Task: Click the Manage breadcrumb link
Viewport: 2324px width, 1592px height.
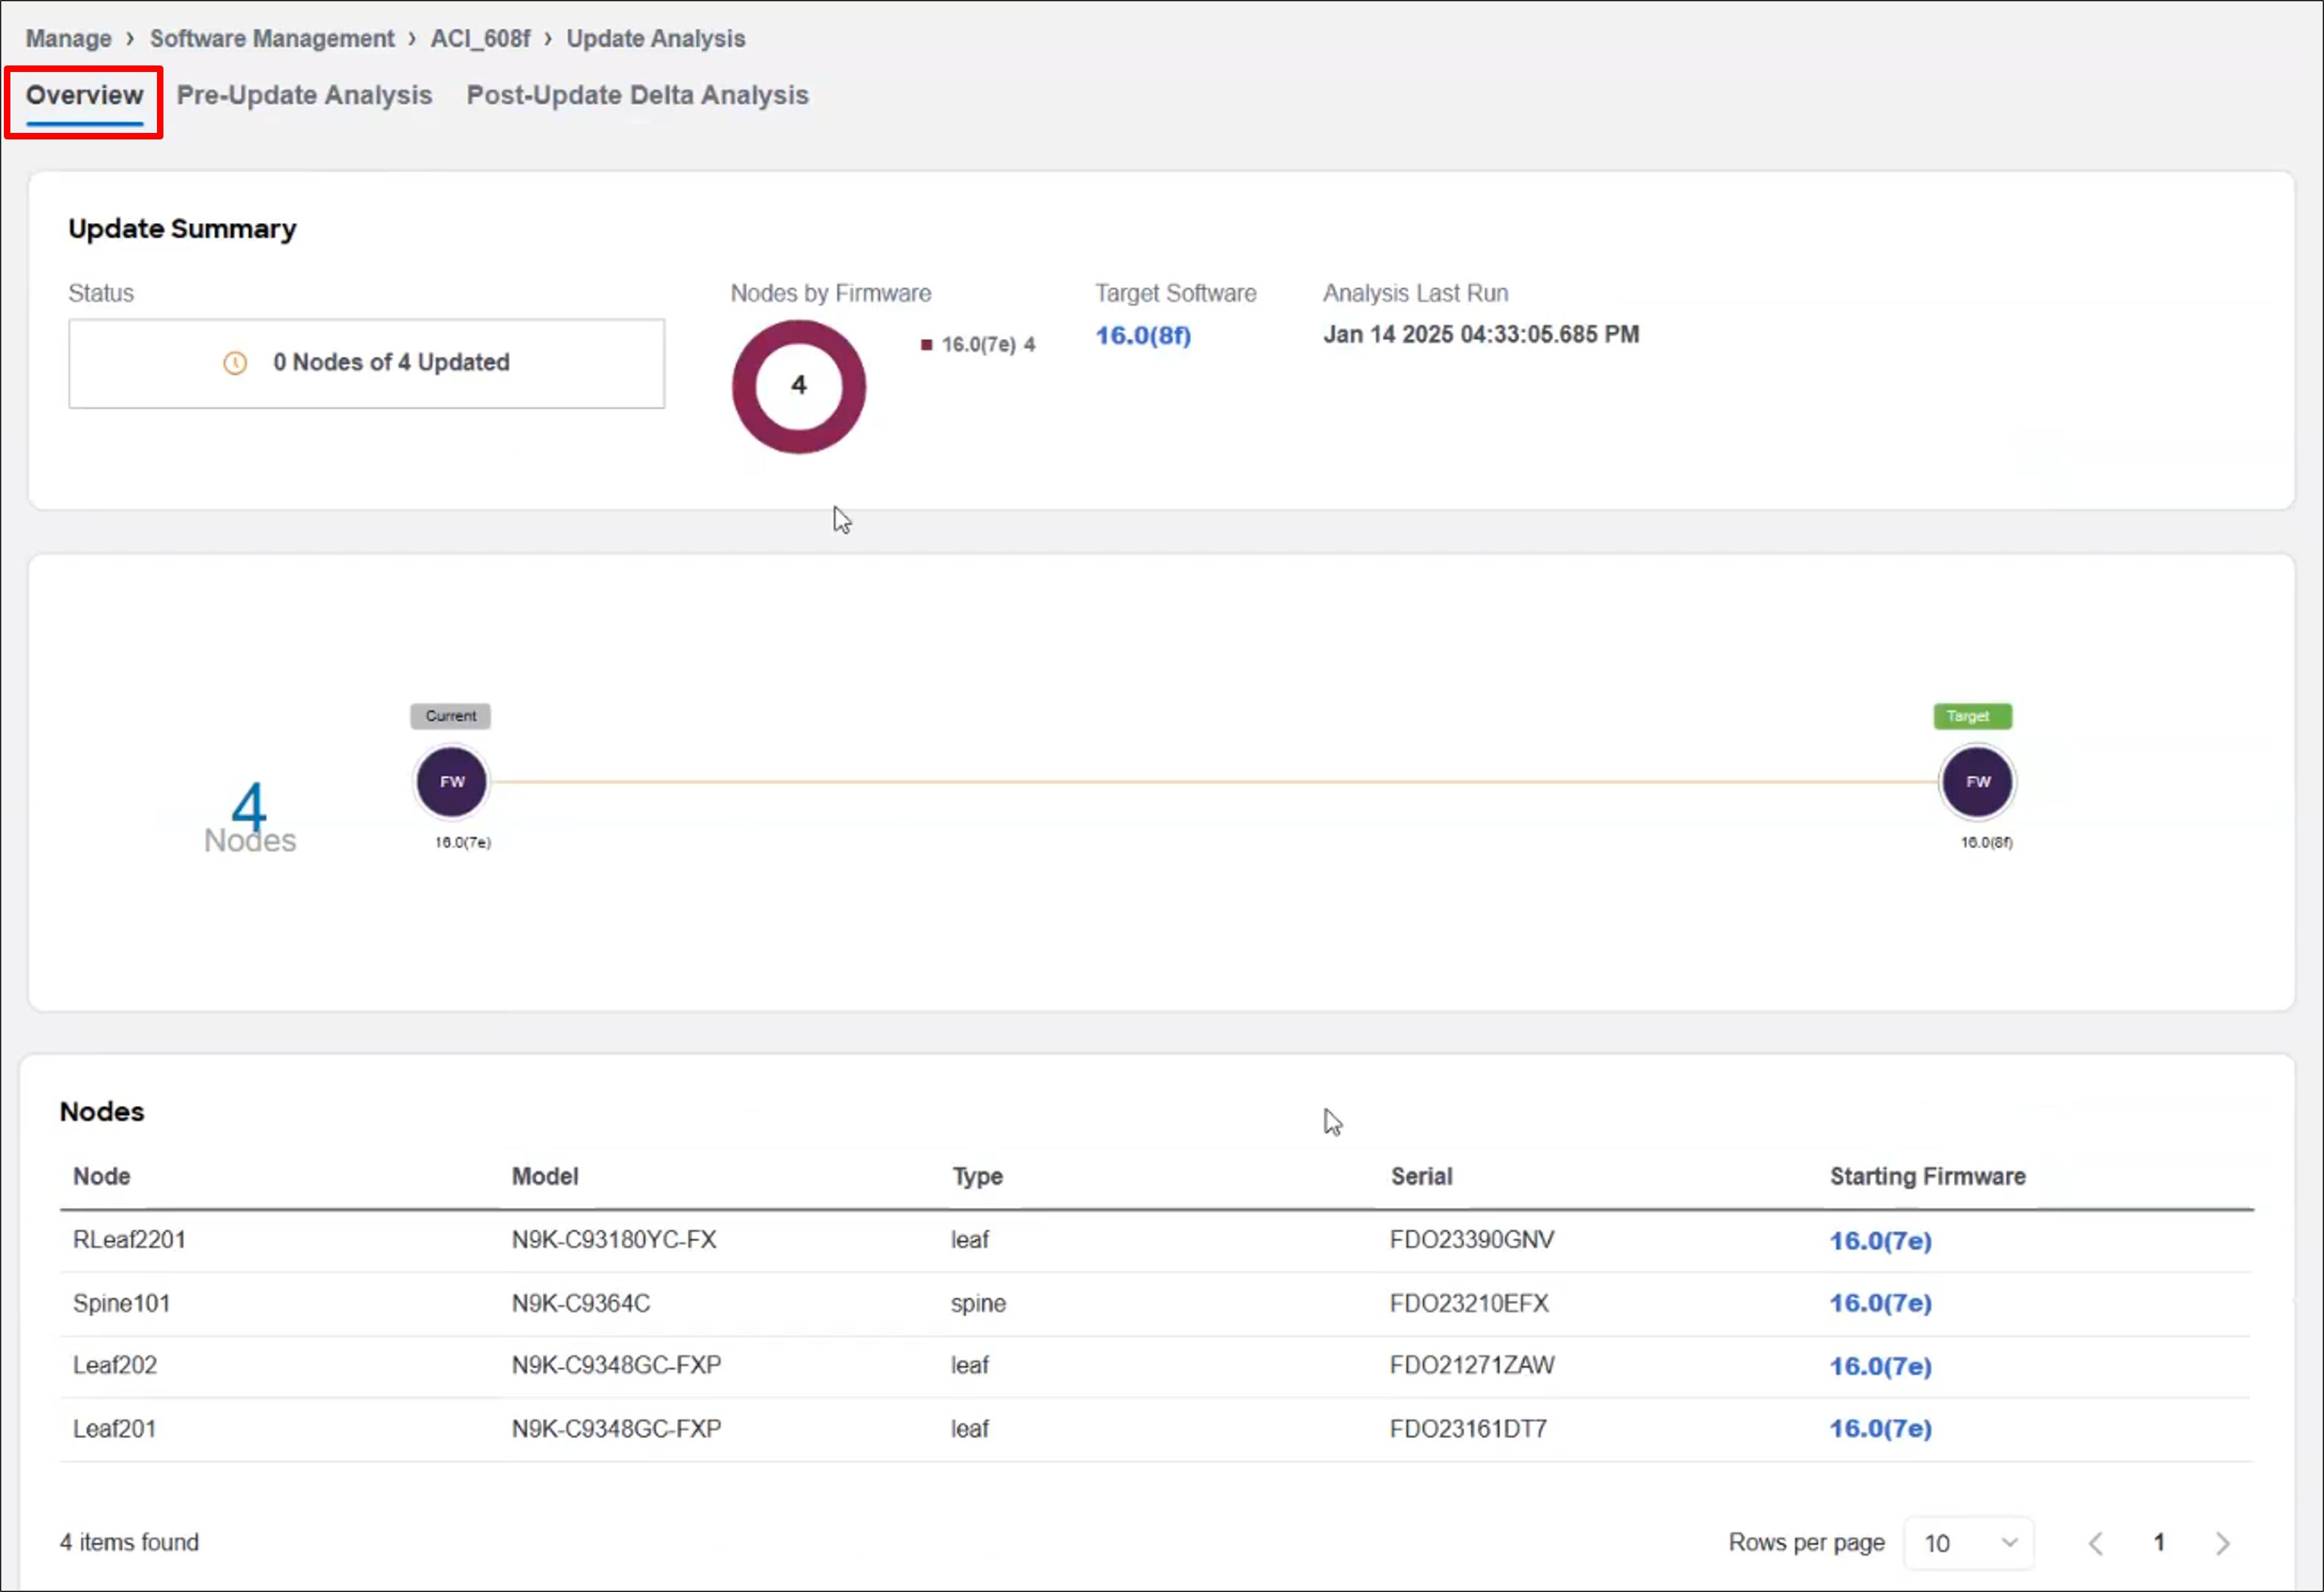Action: 68,38
